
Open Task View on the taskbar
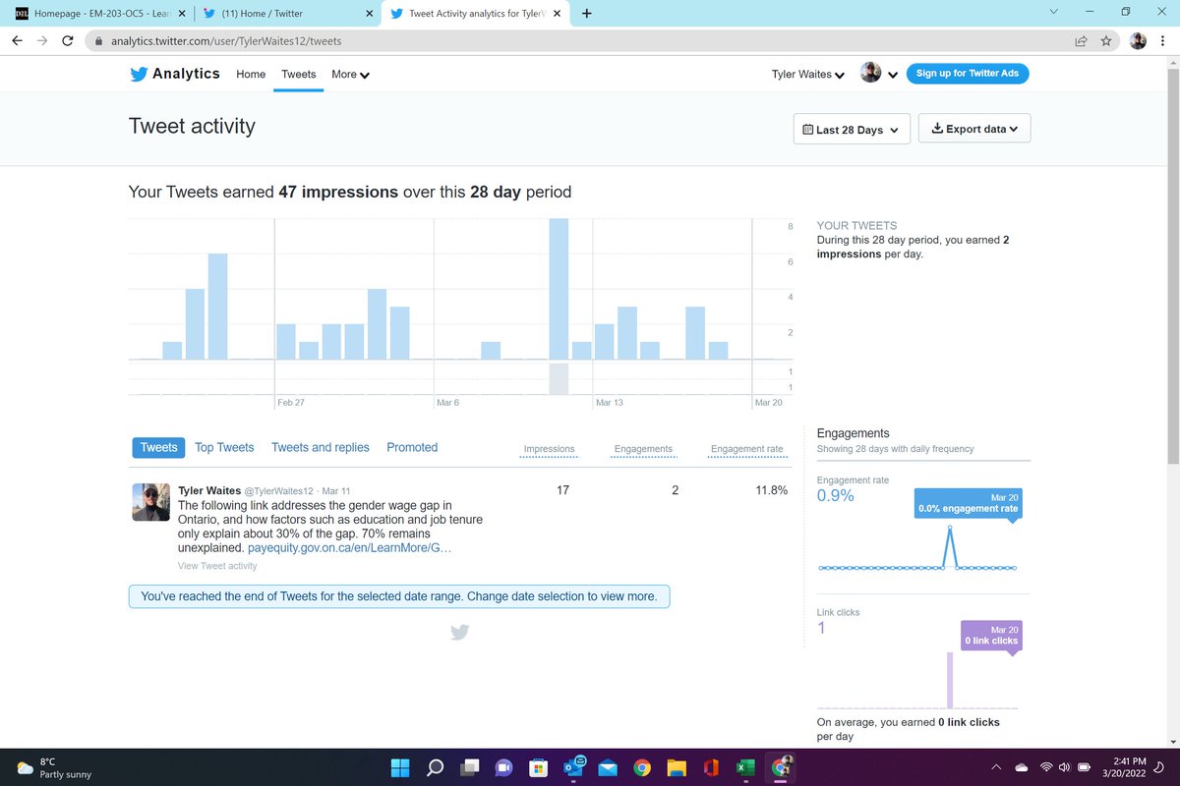tap(469, 767)
